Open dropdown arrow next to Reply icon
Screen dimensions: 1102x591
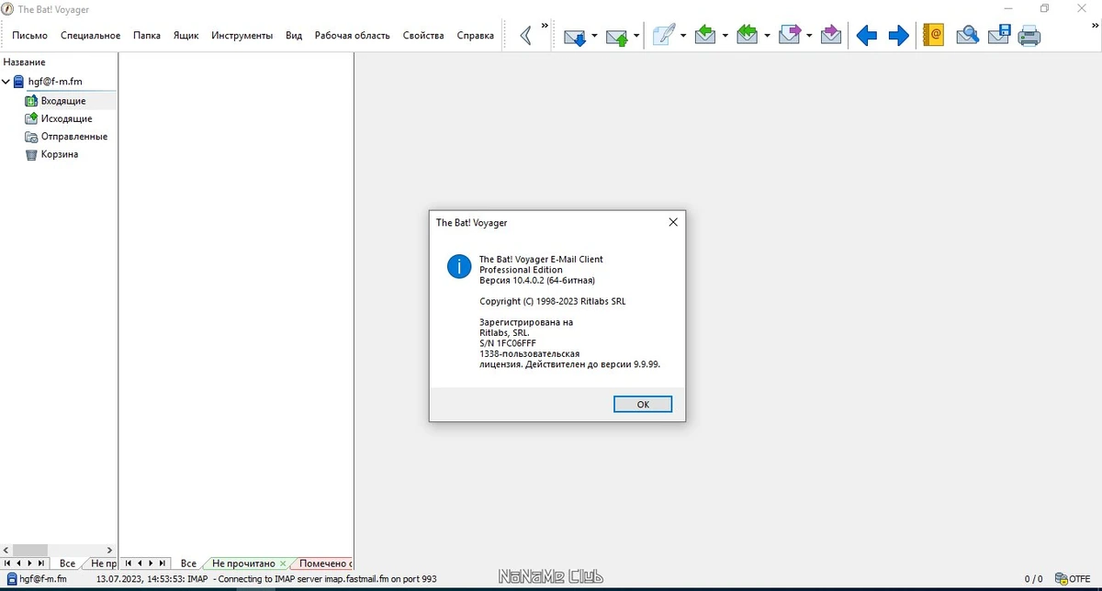click(725, 37)
